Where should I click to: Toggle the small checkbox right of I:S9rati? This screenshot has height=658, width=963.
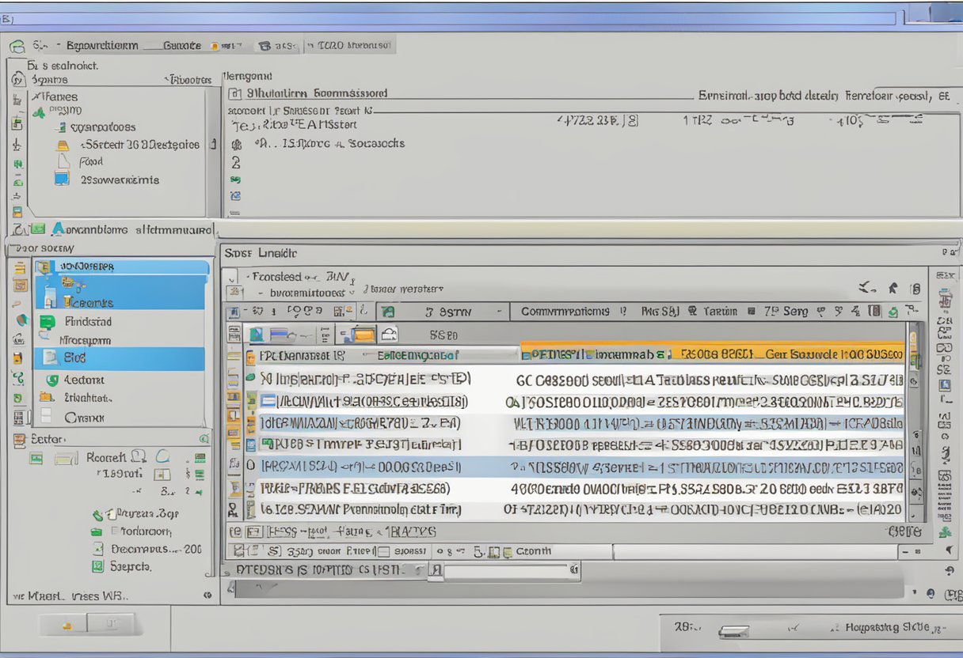coord(162,475)
